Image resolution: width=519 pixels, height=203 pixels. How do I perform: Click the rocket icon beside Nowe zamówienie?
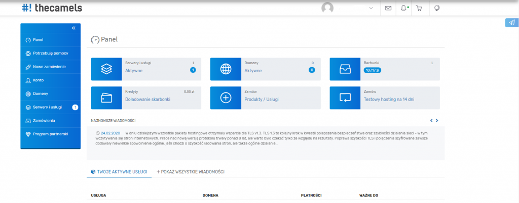click(28, 67)
